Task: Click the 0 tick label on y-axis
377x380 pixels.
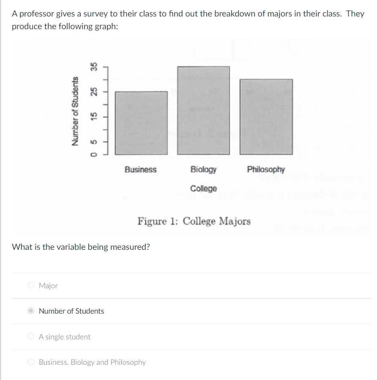Action: click(95, 154)
